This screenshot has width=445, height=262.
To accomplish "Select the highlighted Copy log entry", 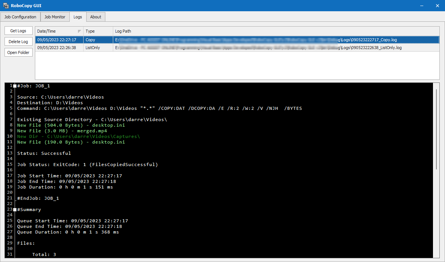I will click(150, 40).
